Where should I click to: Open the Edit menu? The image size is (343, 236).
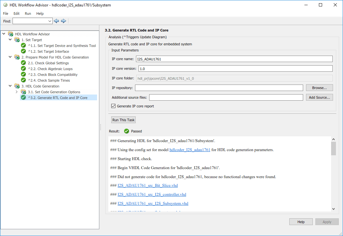click(x=16, y=14)
